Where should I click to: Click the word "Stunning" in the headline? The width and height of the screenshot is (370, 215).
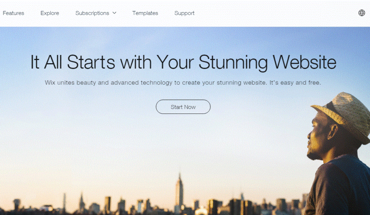pos(233,63)
